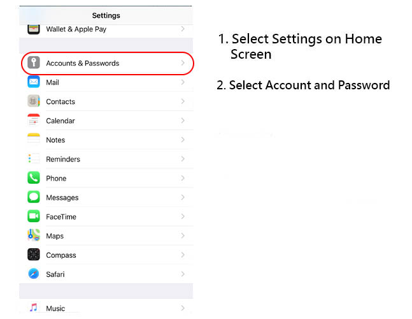Screen dimensions: 412x319
Task: Tap the Maps icon
Action: coord(34,235)
